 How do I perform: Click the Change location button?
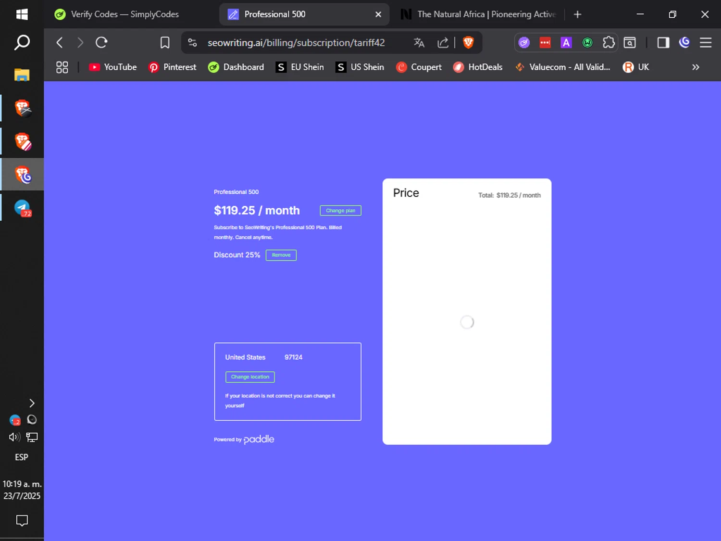pos(250,377)
